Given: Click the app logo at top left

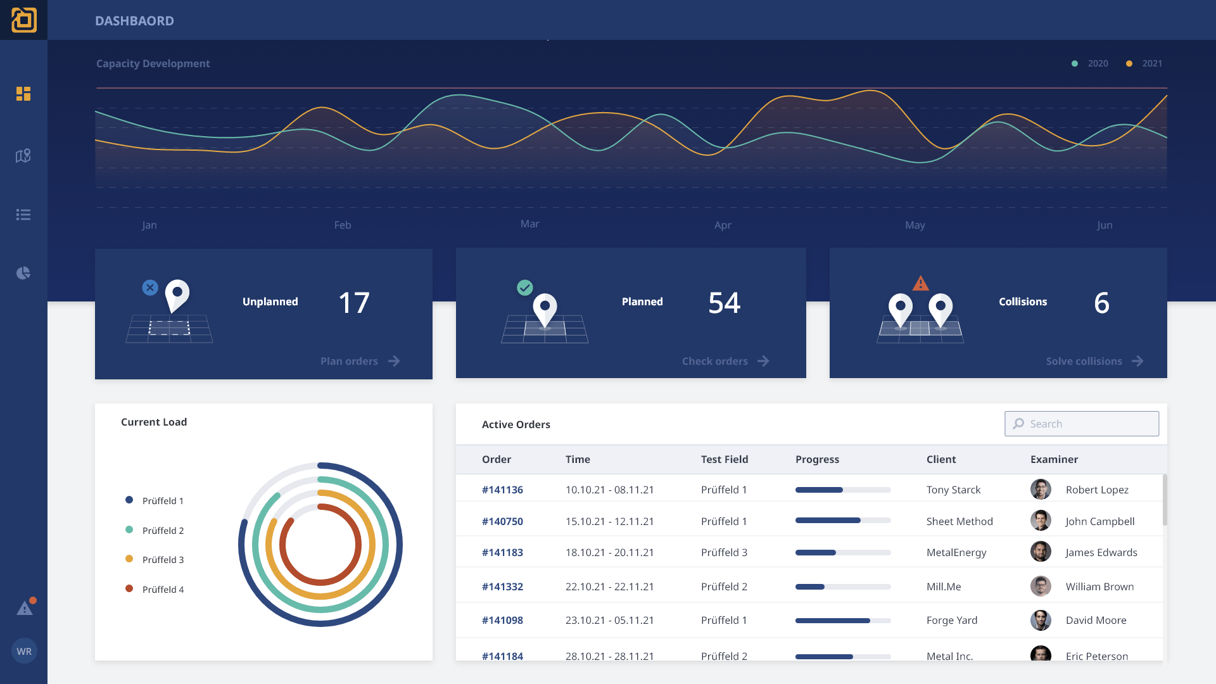Looking at the screenshot, I should point(23,20).
